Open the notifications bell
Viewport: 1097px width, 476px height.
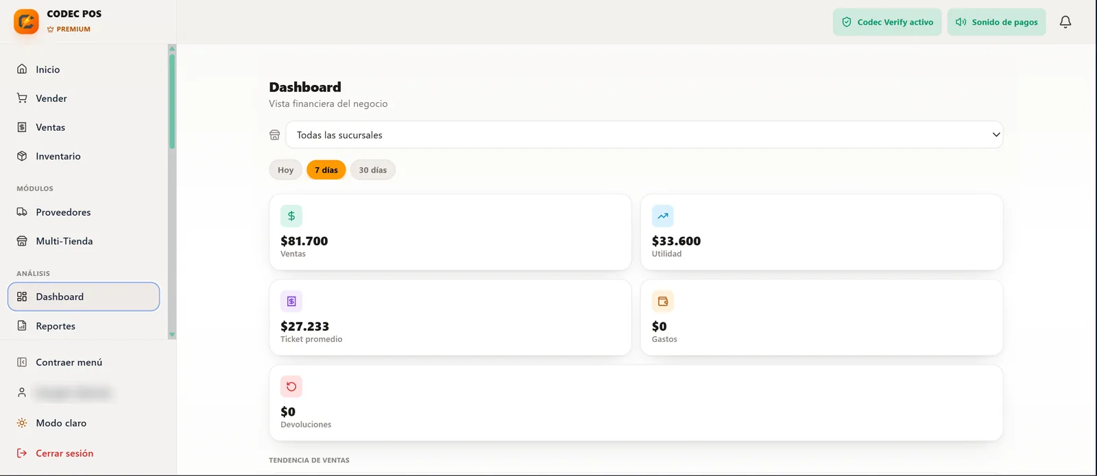pos(1065,22)
